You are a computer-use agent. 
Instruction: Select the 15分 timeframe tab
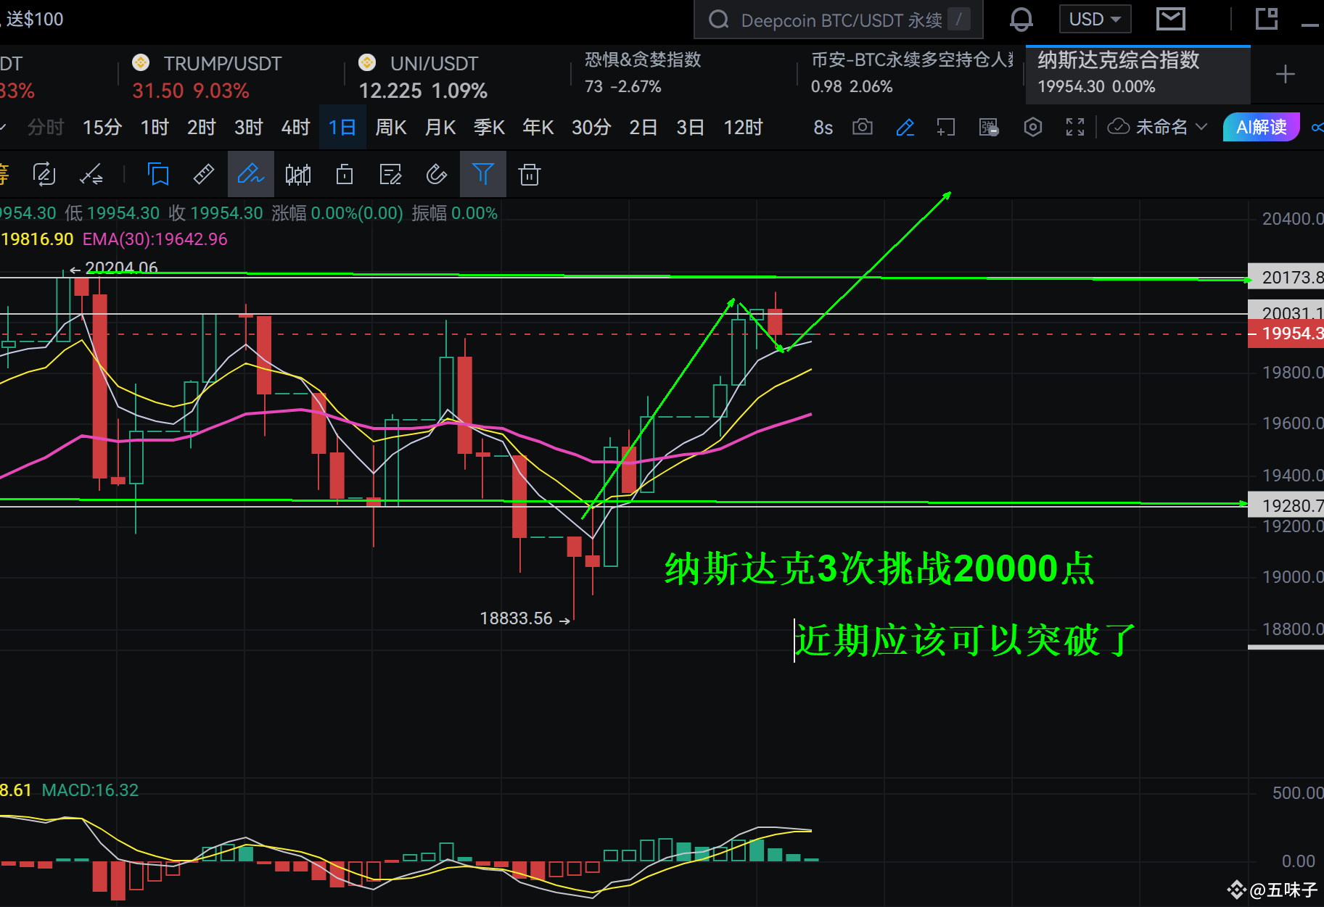[102, 127]
